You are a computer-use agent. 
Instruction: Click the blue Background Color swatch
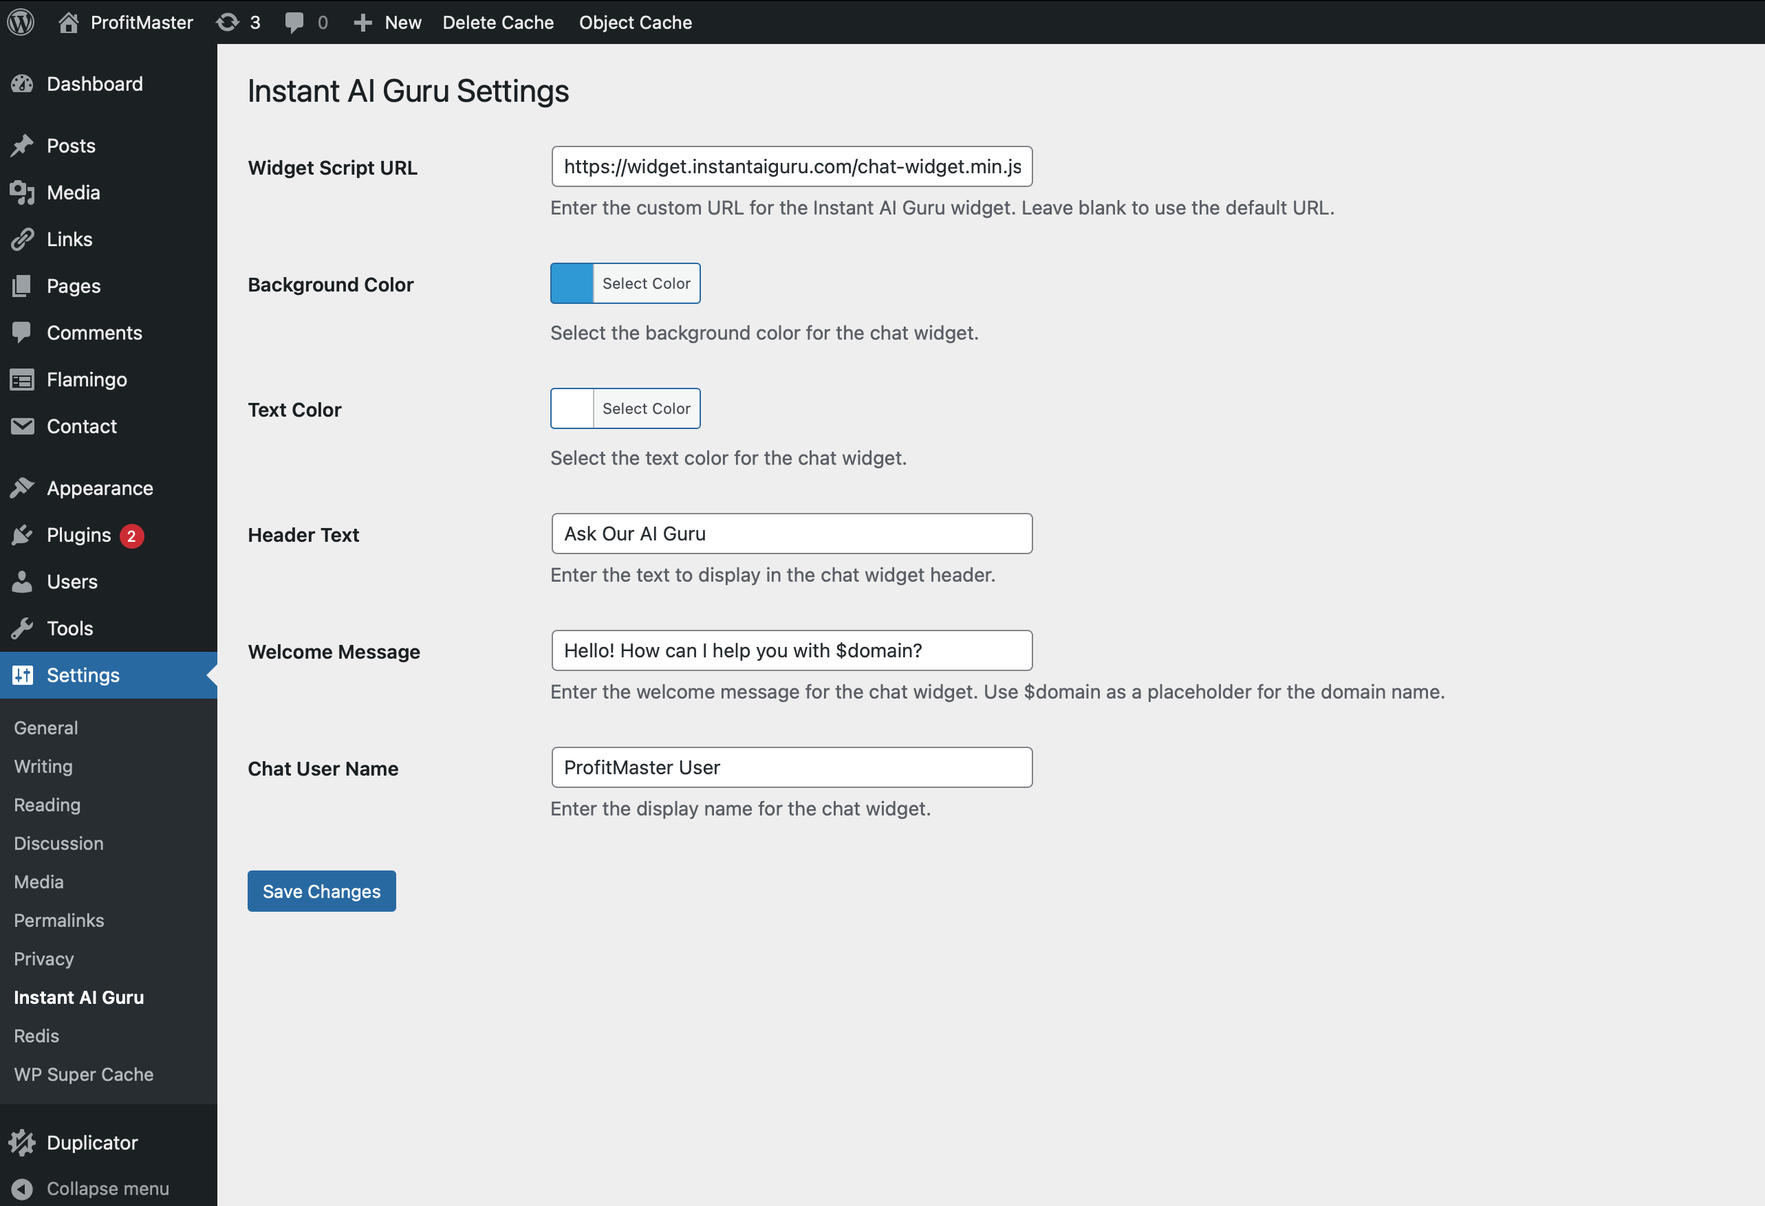coord(572,283)
